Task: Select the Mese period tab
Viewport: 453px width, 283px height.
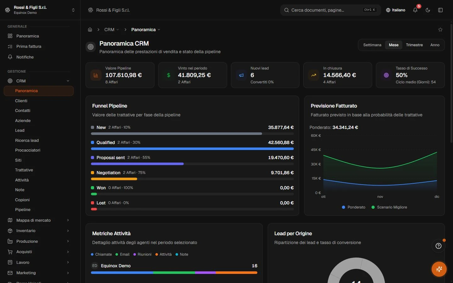Action: (394, 45)
